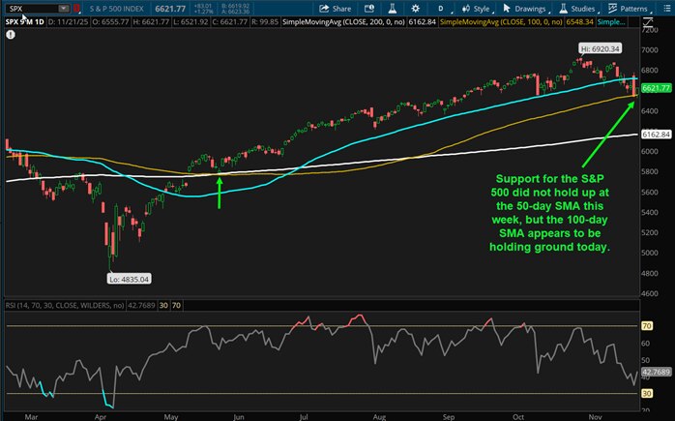Screen dimensions: 675x421
Task: Click the change +83.01 value in header
Action: coord(203,6)
